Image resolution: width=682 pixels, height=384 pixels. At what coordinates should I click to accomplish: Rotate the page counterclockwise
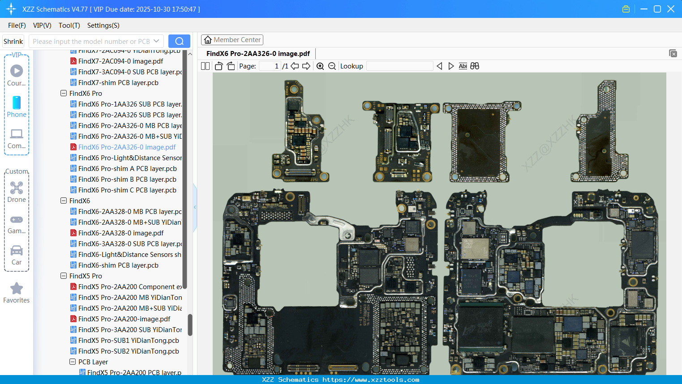click(219, 66)
